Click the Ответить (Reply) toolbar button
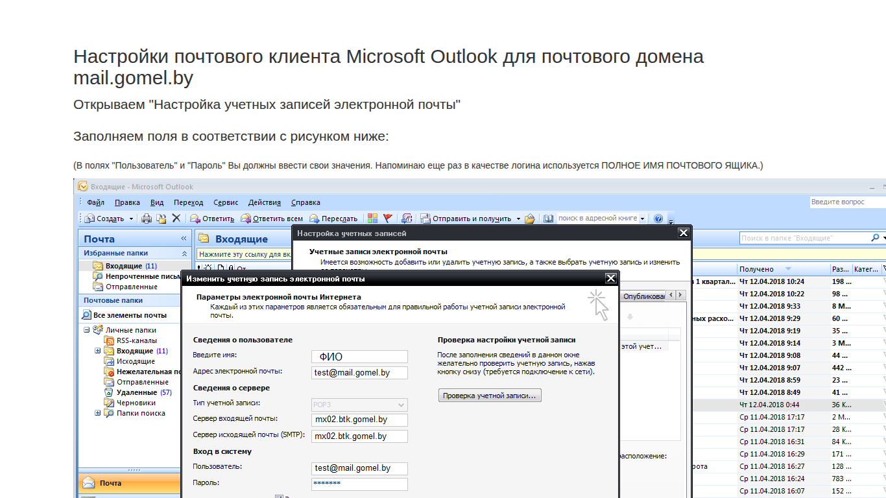The width and height of the screenshot is (886, 498). [x=211, y=219]
